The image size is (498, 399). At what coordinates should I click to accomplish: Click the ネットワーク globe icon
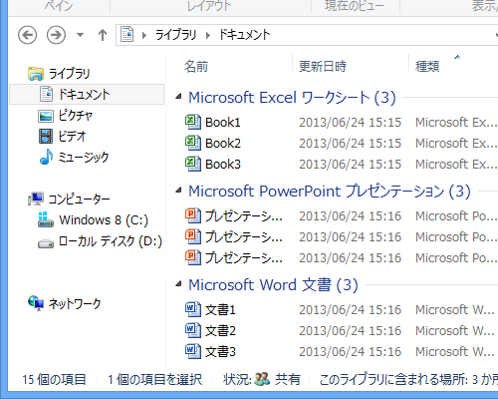click(36, 303)
